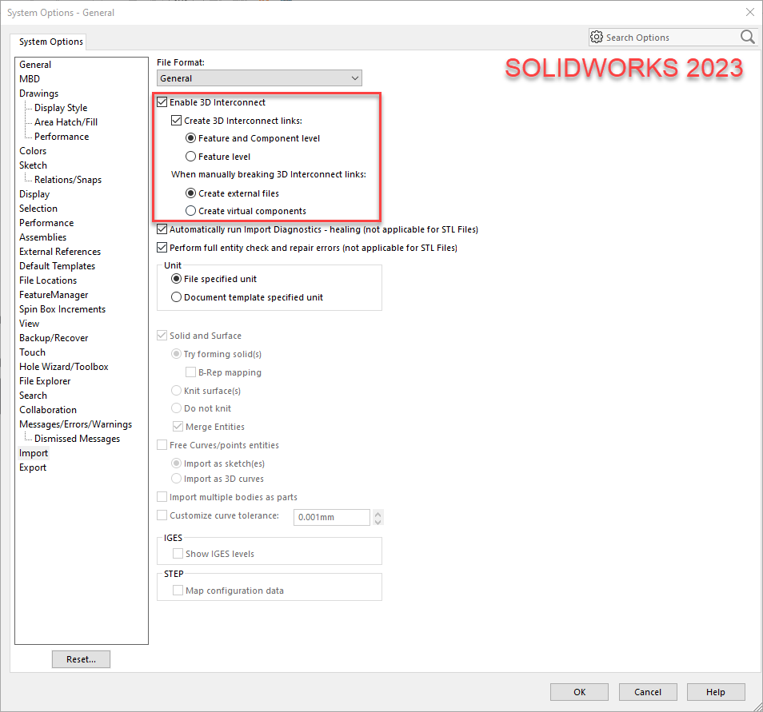This screenshot has height=712, width=763.
Task: Open the File Format dropdown
Action: (259, 78)
